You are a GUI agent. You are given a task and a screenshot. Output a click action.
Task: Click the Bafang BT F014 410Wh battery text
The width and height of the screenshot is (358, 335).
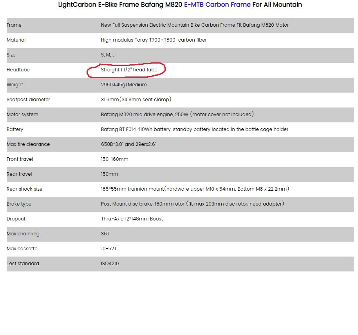(x=136, y=129)
